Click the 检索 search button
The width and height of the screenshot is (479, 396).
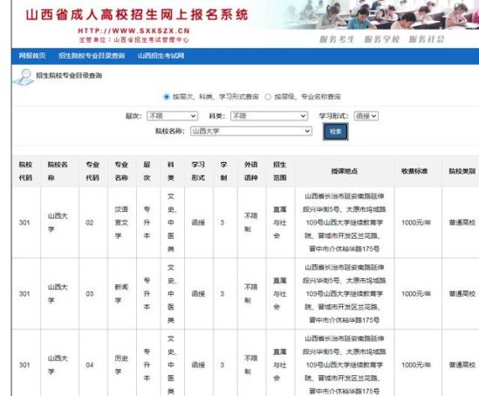[x=335, y=132]
